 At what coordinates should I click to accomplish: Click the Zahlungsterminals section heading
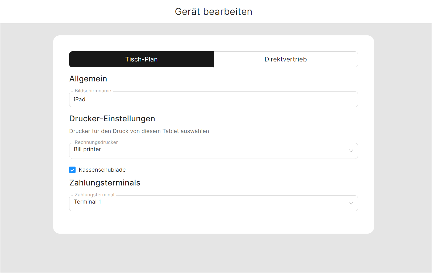[x=105, y=183]
